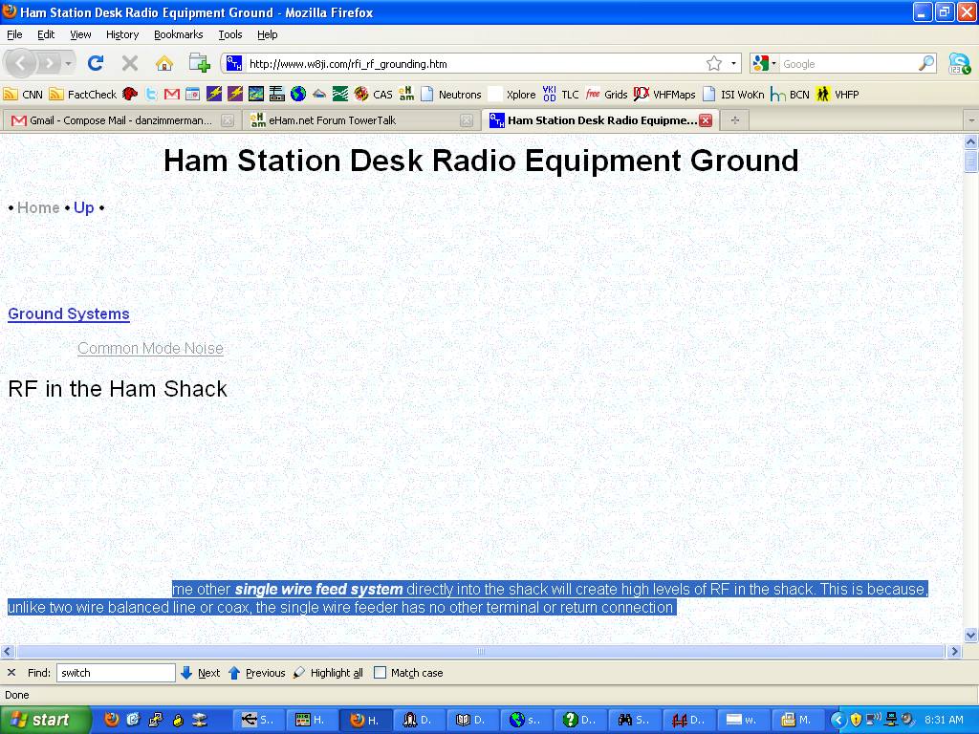Open the Common Mode Noise link
Viewport: 979px width, 734px height.
pyautogui.click(x=150, y=348)
